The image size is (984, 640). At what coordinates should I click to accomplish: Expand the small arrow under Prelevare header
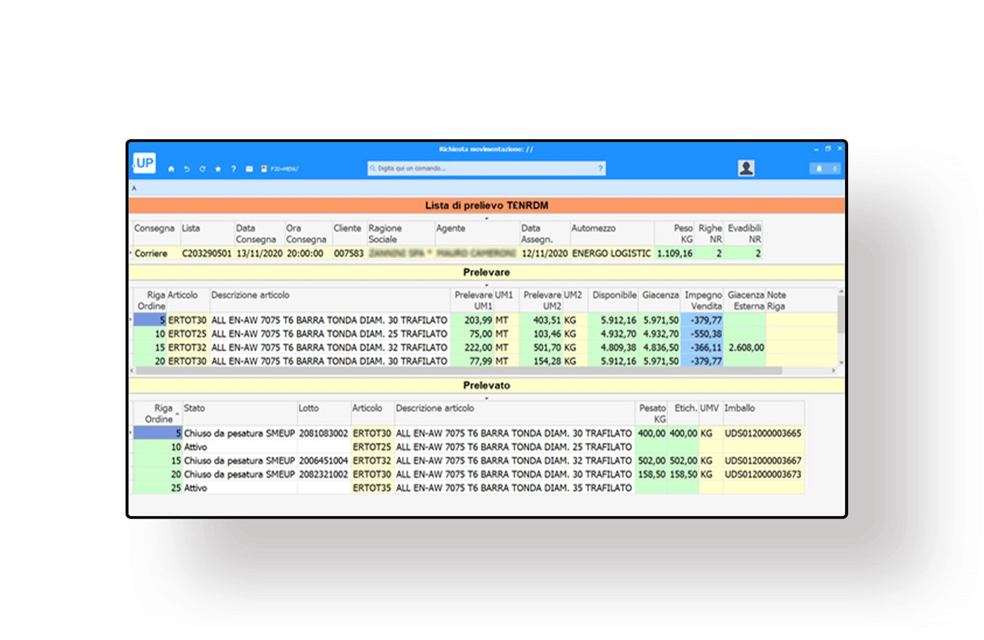tap(486, 285)
